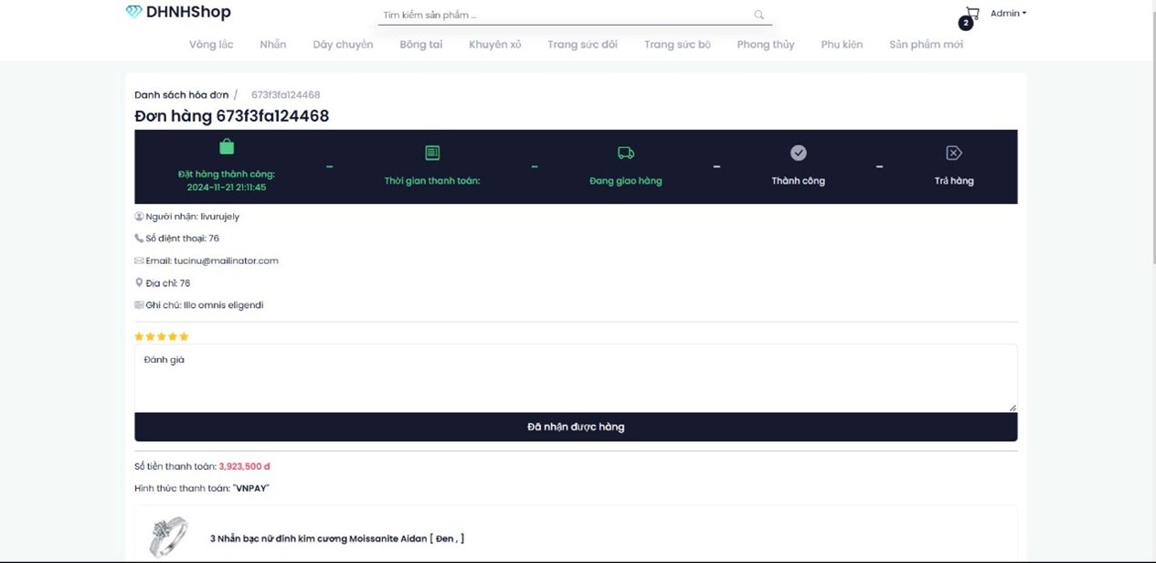Click the delivery truck shipping icon

pos(626,153)
